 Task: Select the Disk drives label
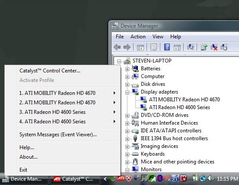153,84
